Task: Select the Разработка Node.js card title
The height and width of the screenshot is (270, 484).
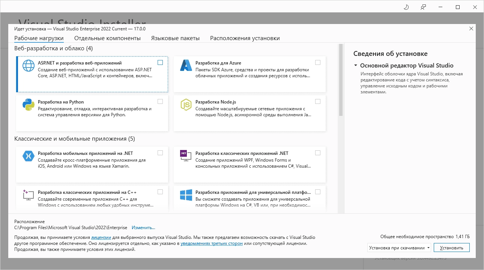Action: pos(216,102)
